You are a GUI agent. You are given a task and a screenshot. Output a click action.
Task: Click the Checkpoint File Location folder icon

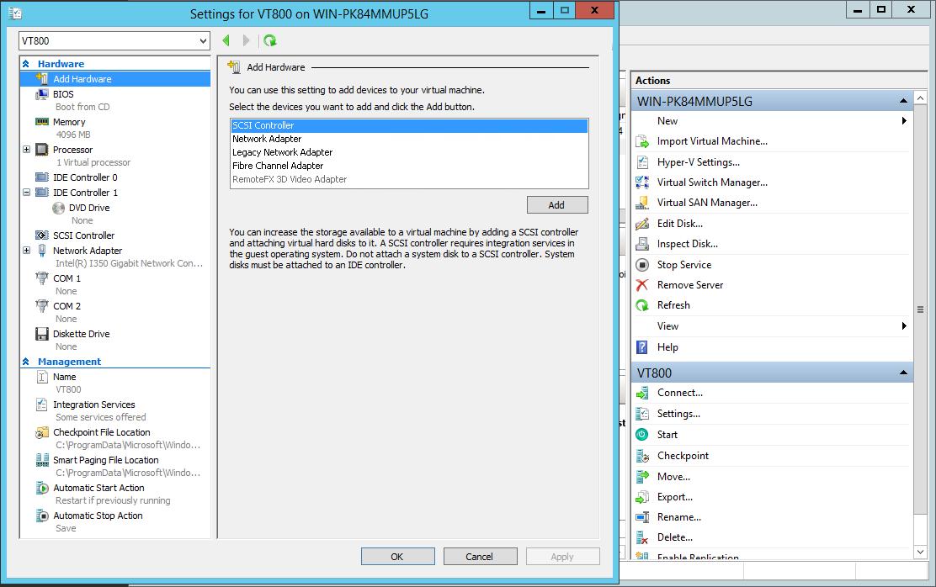click(x=42, y=432)
